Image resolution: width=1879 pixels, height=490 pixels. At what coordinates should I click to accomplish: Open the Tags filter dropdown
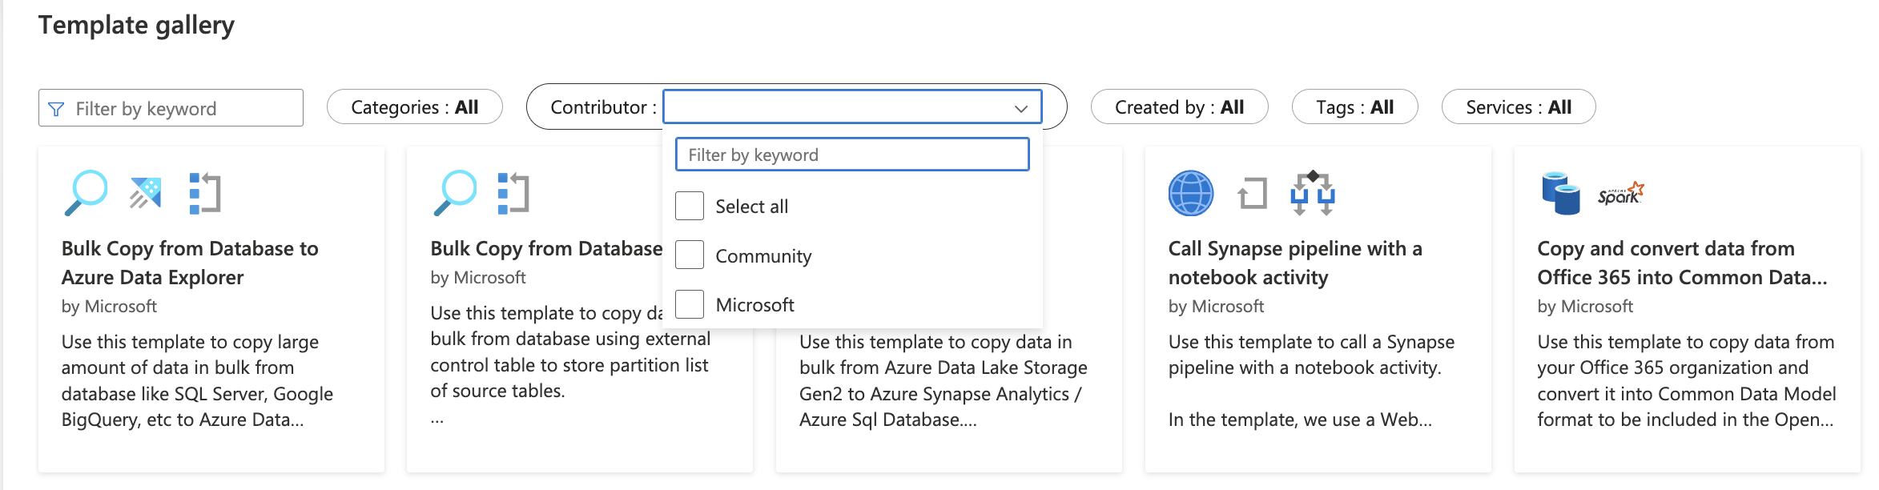click(1354, 107)
